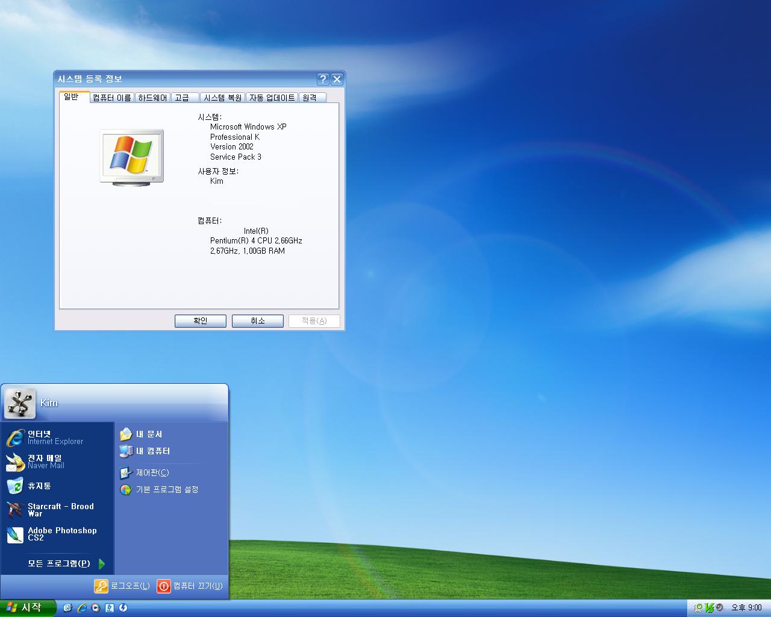This screenshot has width=771, height=617.
Task: Click the 로그오프(L) key icon
Action: pos(101,586)
